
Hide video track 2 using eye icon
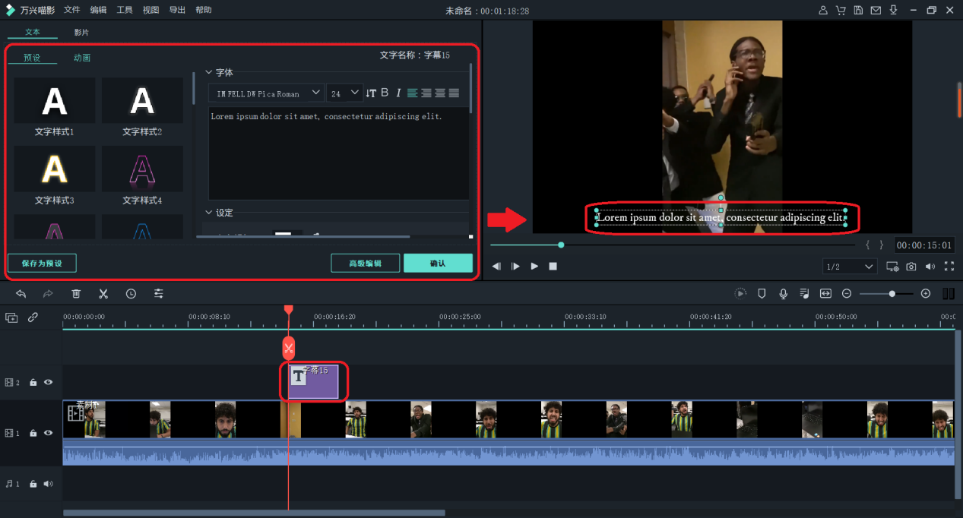pyautogui.click(x=48, y=383)
